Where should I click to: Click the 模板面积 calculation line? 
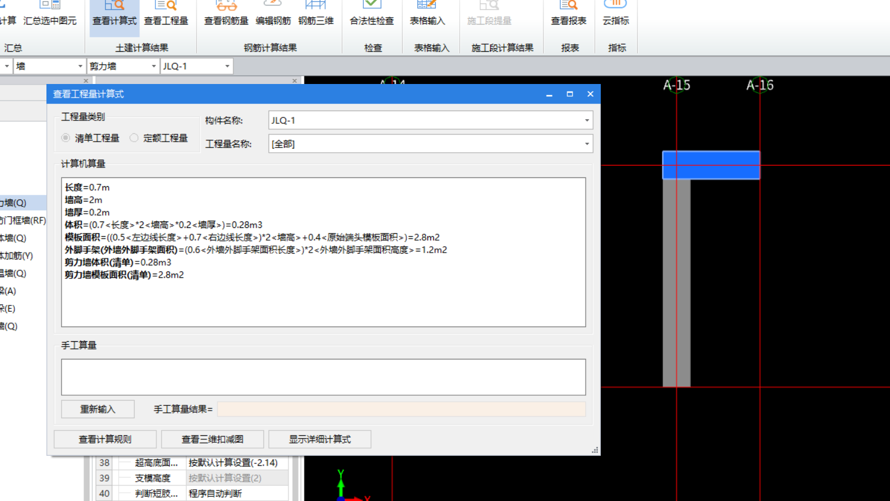click(x=252, y=237)
